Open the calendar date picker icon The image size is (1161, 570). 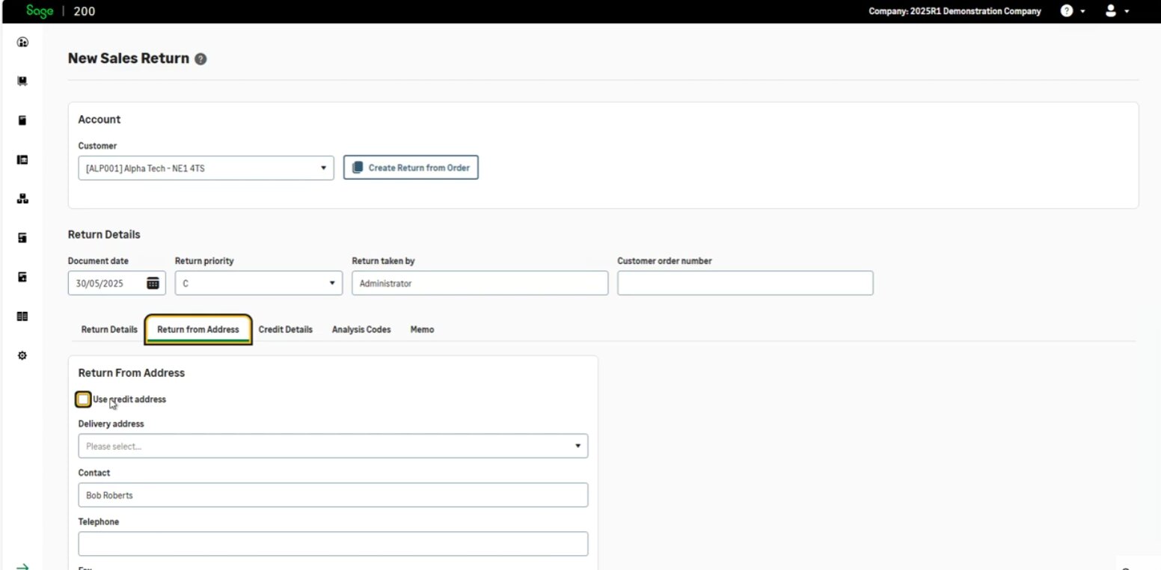[153, 283]
